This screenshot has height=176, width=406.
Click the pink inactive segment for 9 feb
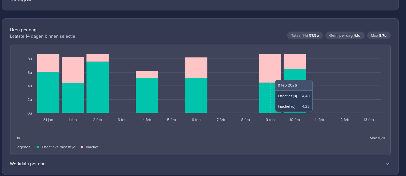pos(270,68)
